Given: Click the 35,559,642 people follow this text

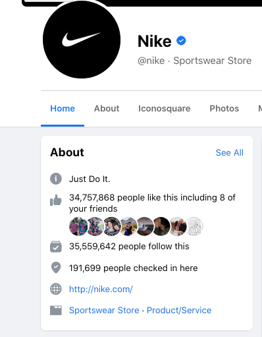Looking at the screenshot, I should pos(129,246).
